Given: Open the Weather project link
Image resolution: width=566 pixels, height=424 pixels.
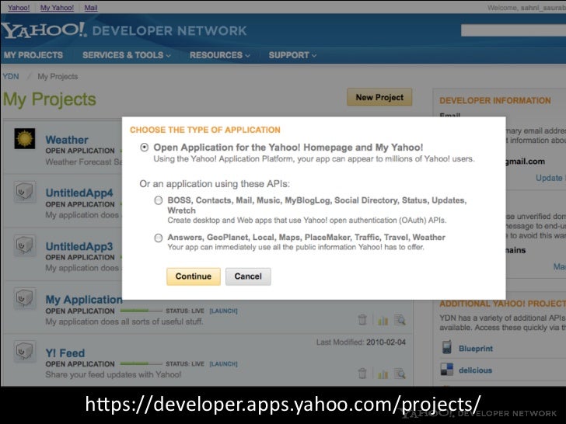Looking at the screenshot, I should [x=67, y=140].
